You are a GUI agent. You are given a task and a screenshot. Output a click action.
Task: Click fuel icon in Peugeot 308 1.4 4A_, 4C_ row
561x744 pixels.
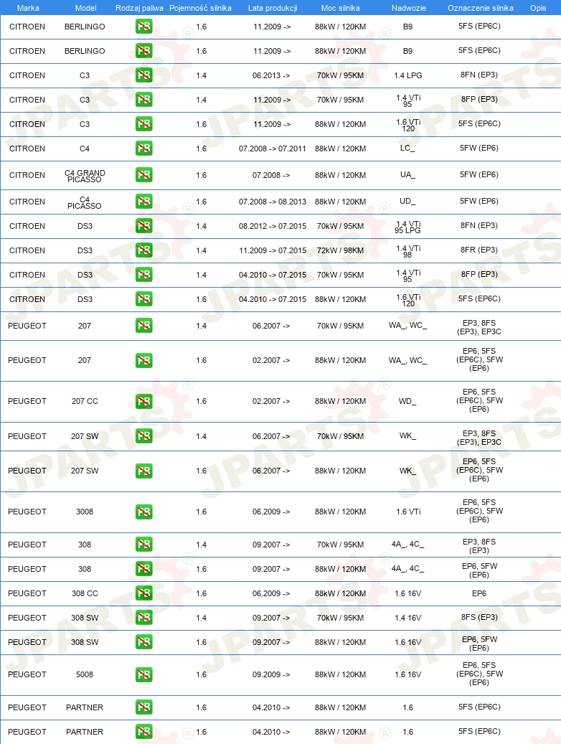pos(143,545)
